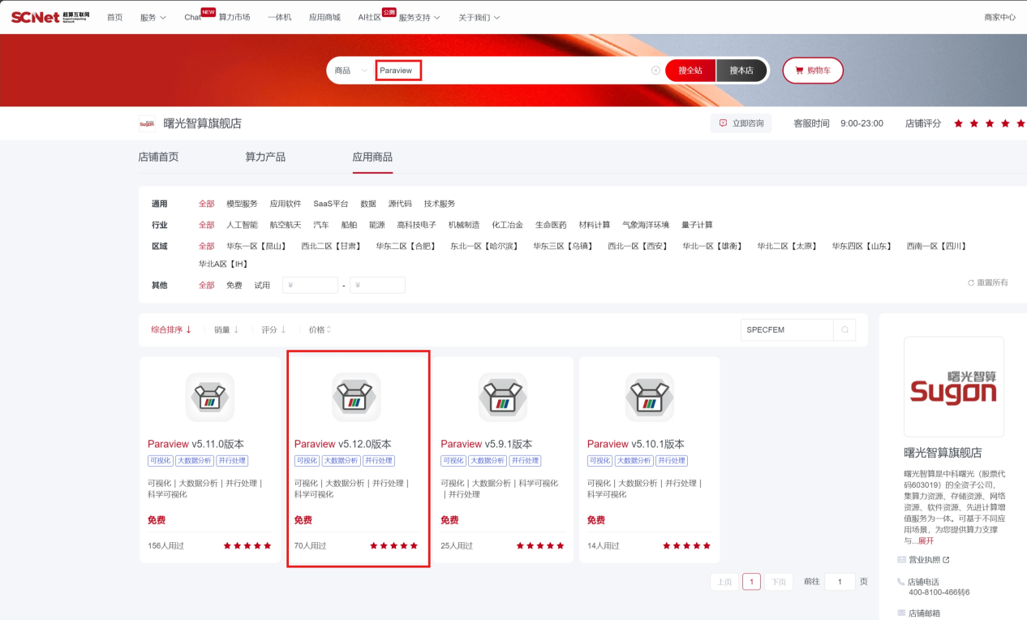Expand the 服务 dropdown in top navigation
The height and width of the screenshot is (620, 1027).
[x=153, y=17]
